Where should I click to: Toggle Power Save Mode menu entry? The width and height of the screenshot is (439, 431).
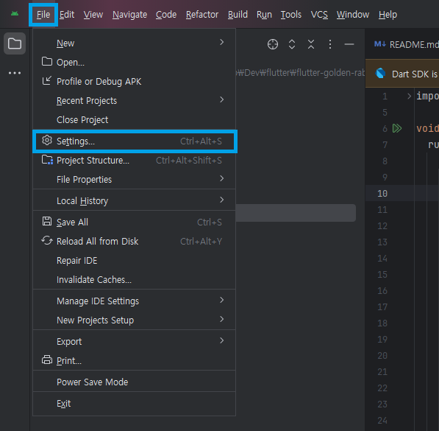(x=134, y=382)
